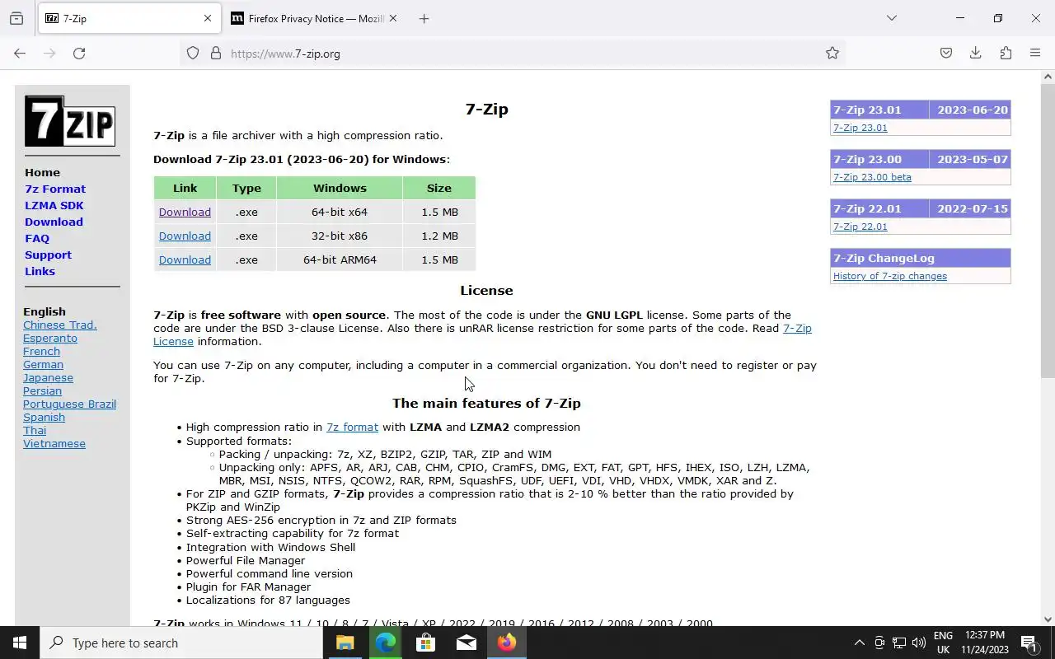Switch to the 7-Zip tab
The height and width of the screenshot is (659, 1055).
tap(129, 18)
